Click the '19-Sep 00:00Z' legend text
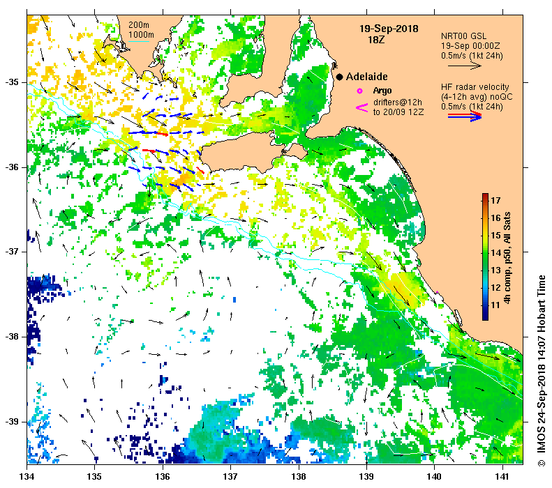This screenshot has width=552, height=488. pyautogui.click(x=470, y=46)
